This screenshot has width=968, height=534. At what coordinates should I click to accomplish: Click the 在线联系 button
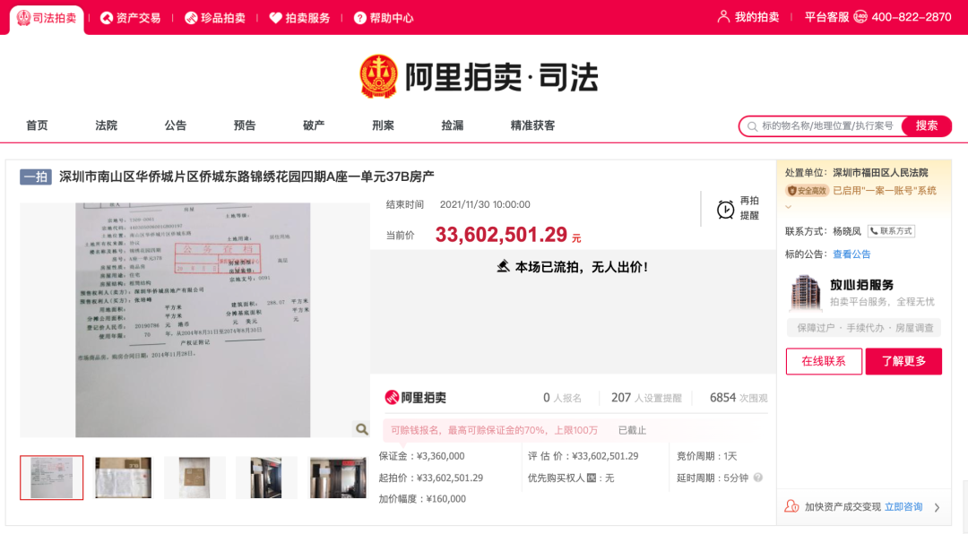[824, 361]
